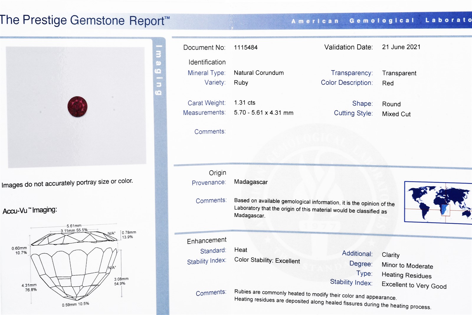Click the Natural Corundum mineral type value
The image size is (472, 315).
click(259, 73)
